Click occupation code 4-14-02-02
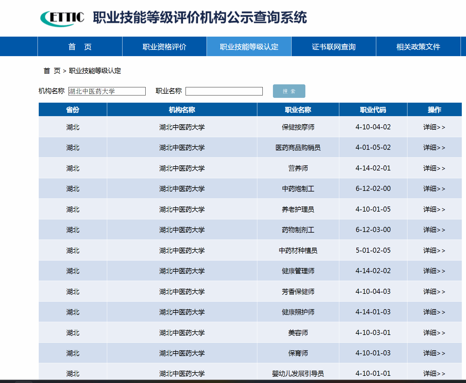 (373, 271)
